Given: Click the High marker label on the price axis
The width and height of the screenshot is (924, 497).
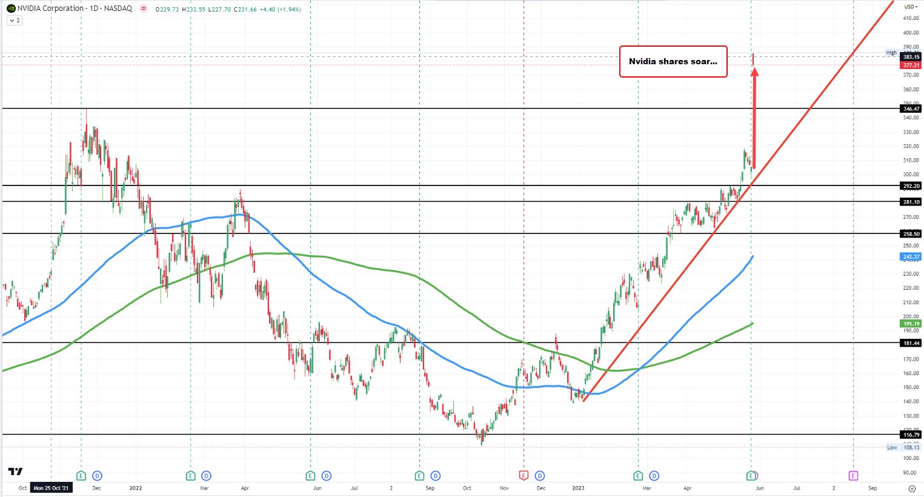Looking at the screenshot, I should tap(892, 53).
